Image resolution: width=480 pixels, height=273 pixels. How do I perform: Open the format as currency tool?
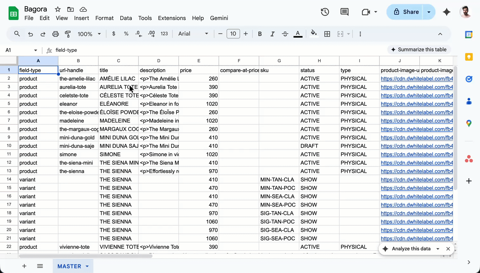pos(114,34)
